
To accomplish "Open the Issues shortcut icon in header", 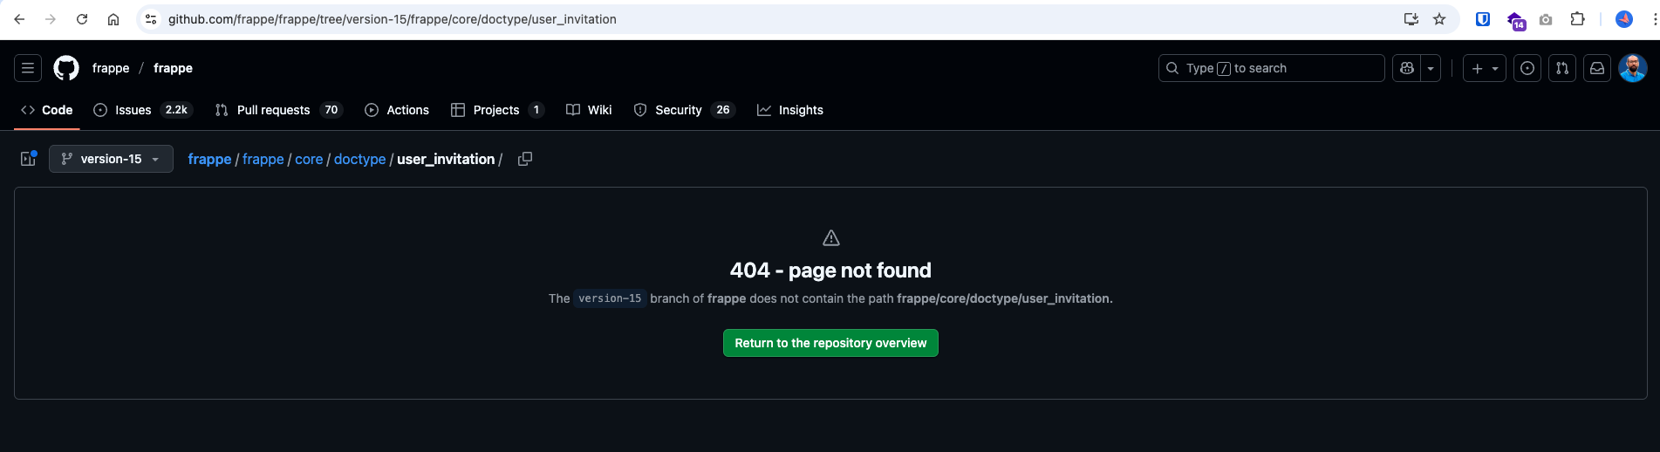I will tap(1527, 68).
